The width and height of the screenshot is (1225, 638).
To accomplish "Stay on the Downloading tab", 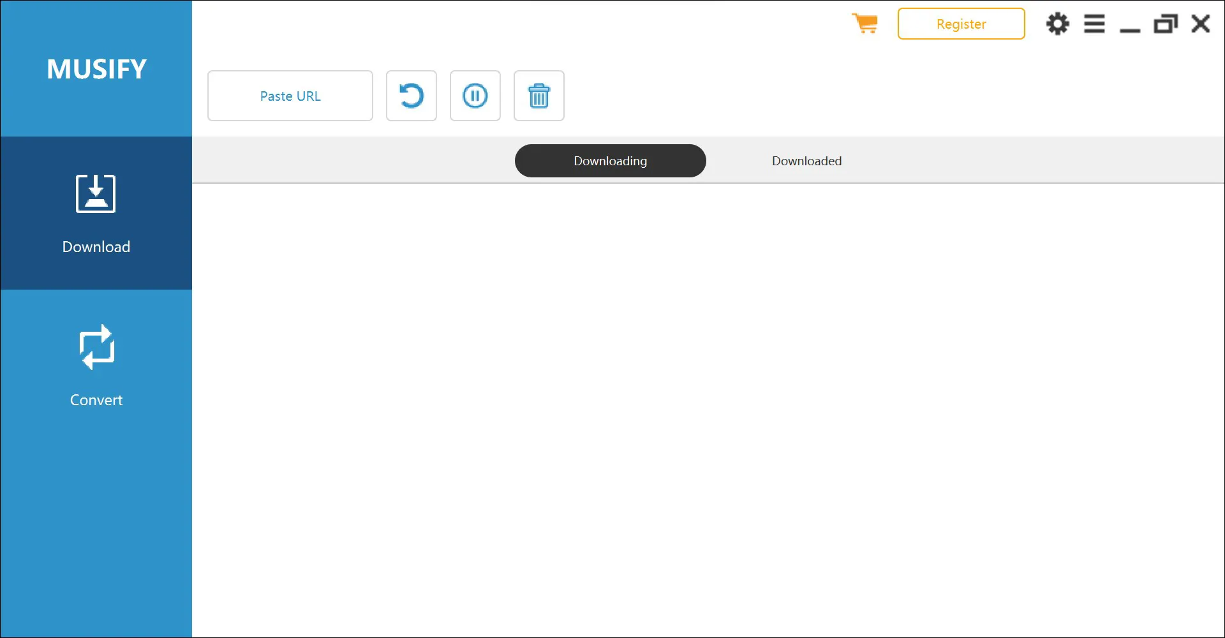I will pyautogui.click(x=610, y=161).
